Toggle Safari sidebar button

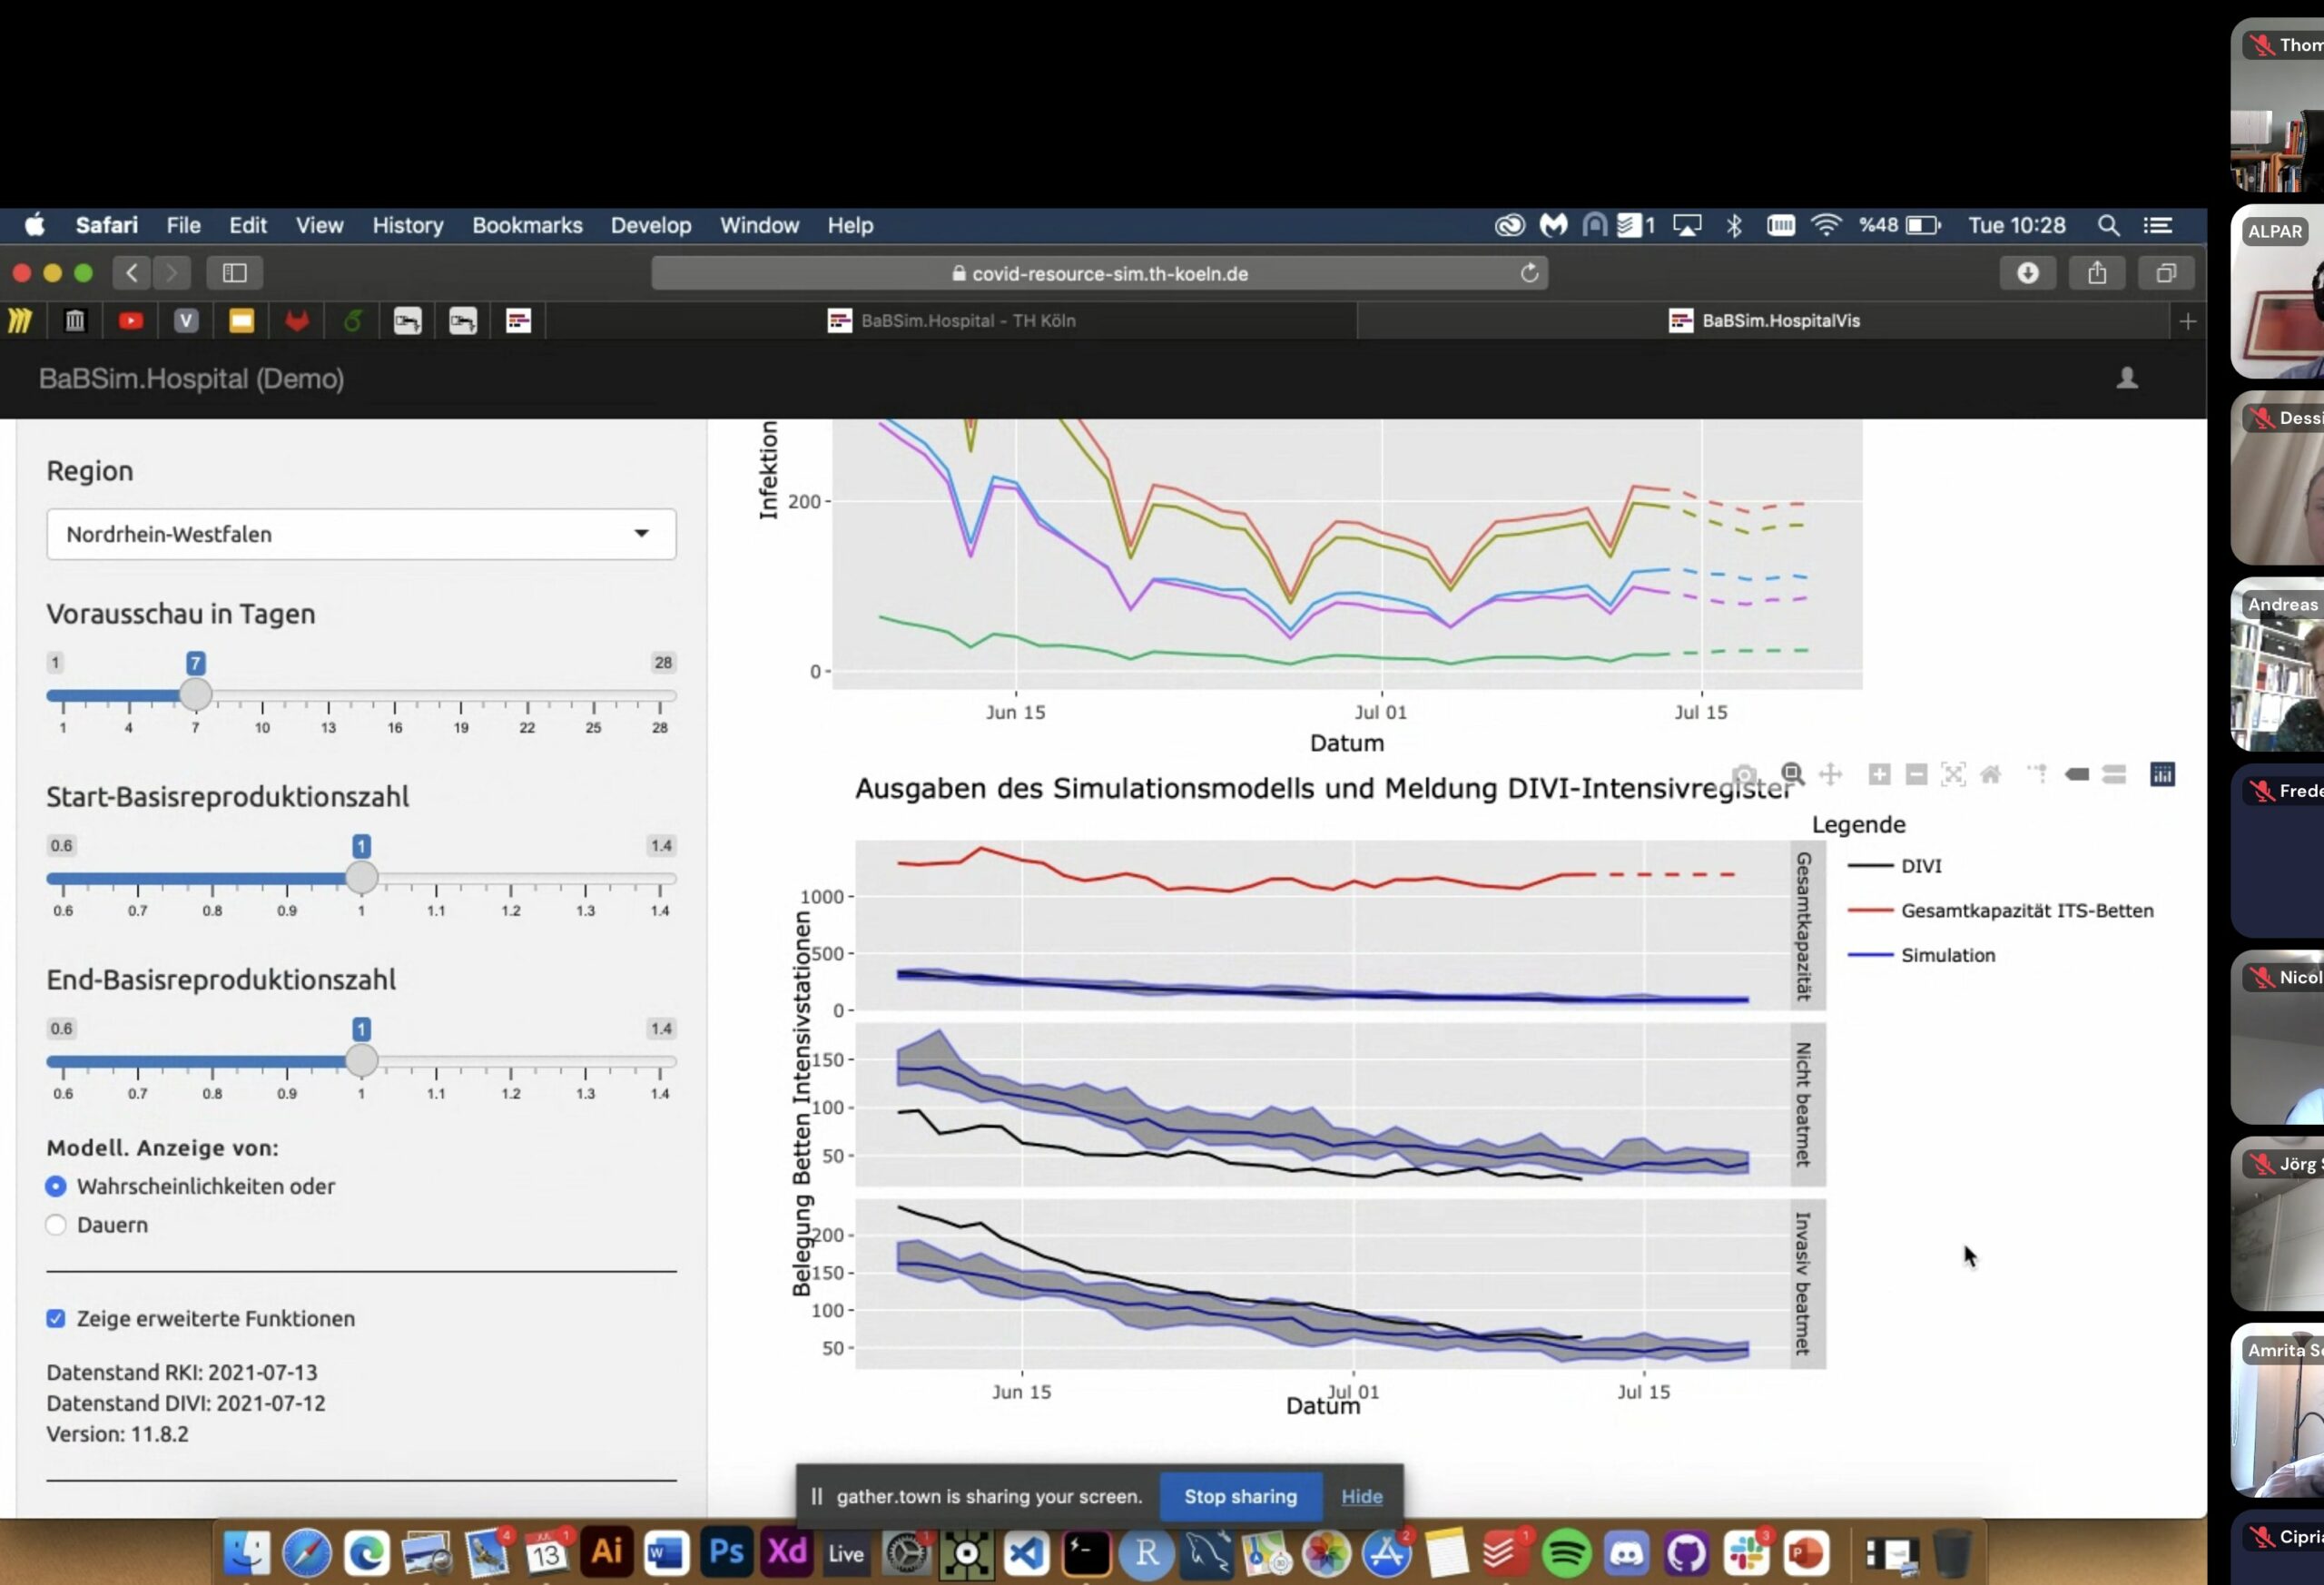pyautogui.click(x=235, y=273)
